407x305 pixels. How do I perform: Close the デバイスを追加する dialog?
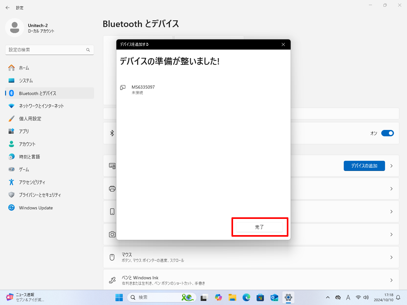coord(283,44)
